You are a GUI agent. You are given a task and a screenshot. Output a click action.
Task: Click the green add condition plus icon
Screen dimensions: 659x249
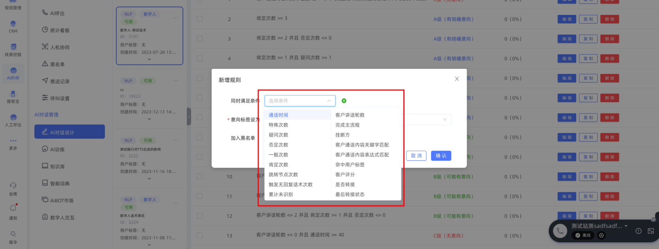point(344,101)
